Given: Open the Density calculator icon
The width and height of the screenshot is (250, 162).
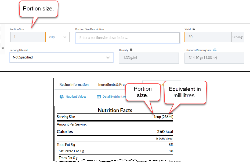Looking at the screenshot, I should click(x=131, y=50).
